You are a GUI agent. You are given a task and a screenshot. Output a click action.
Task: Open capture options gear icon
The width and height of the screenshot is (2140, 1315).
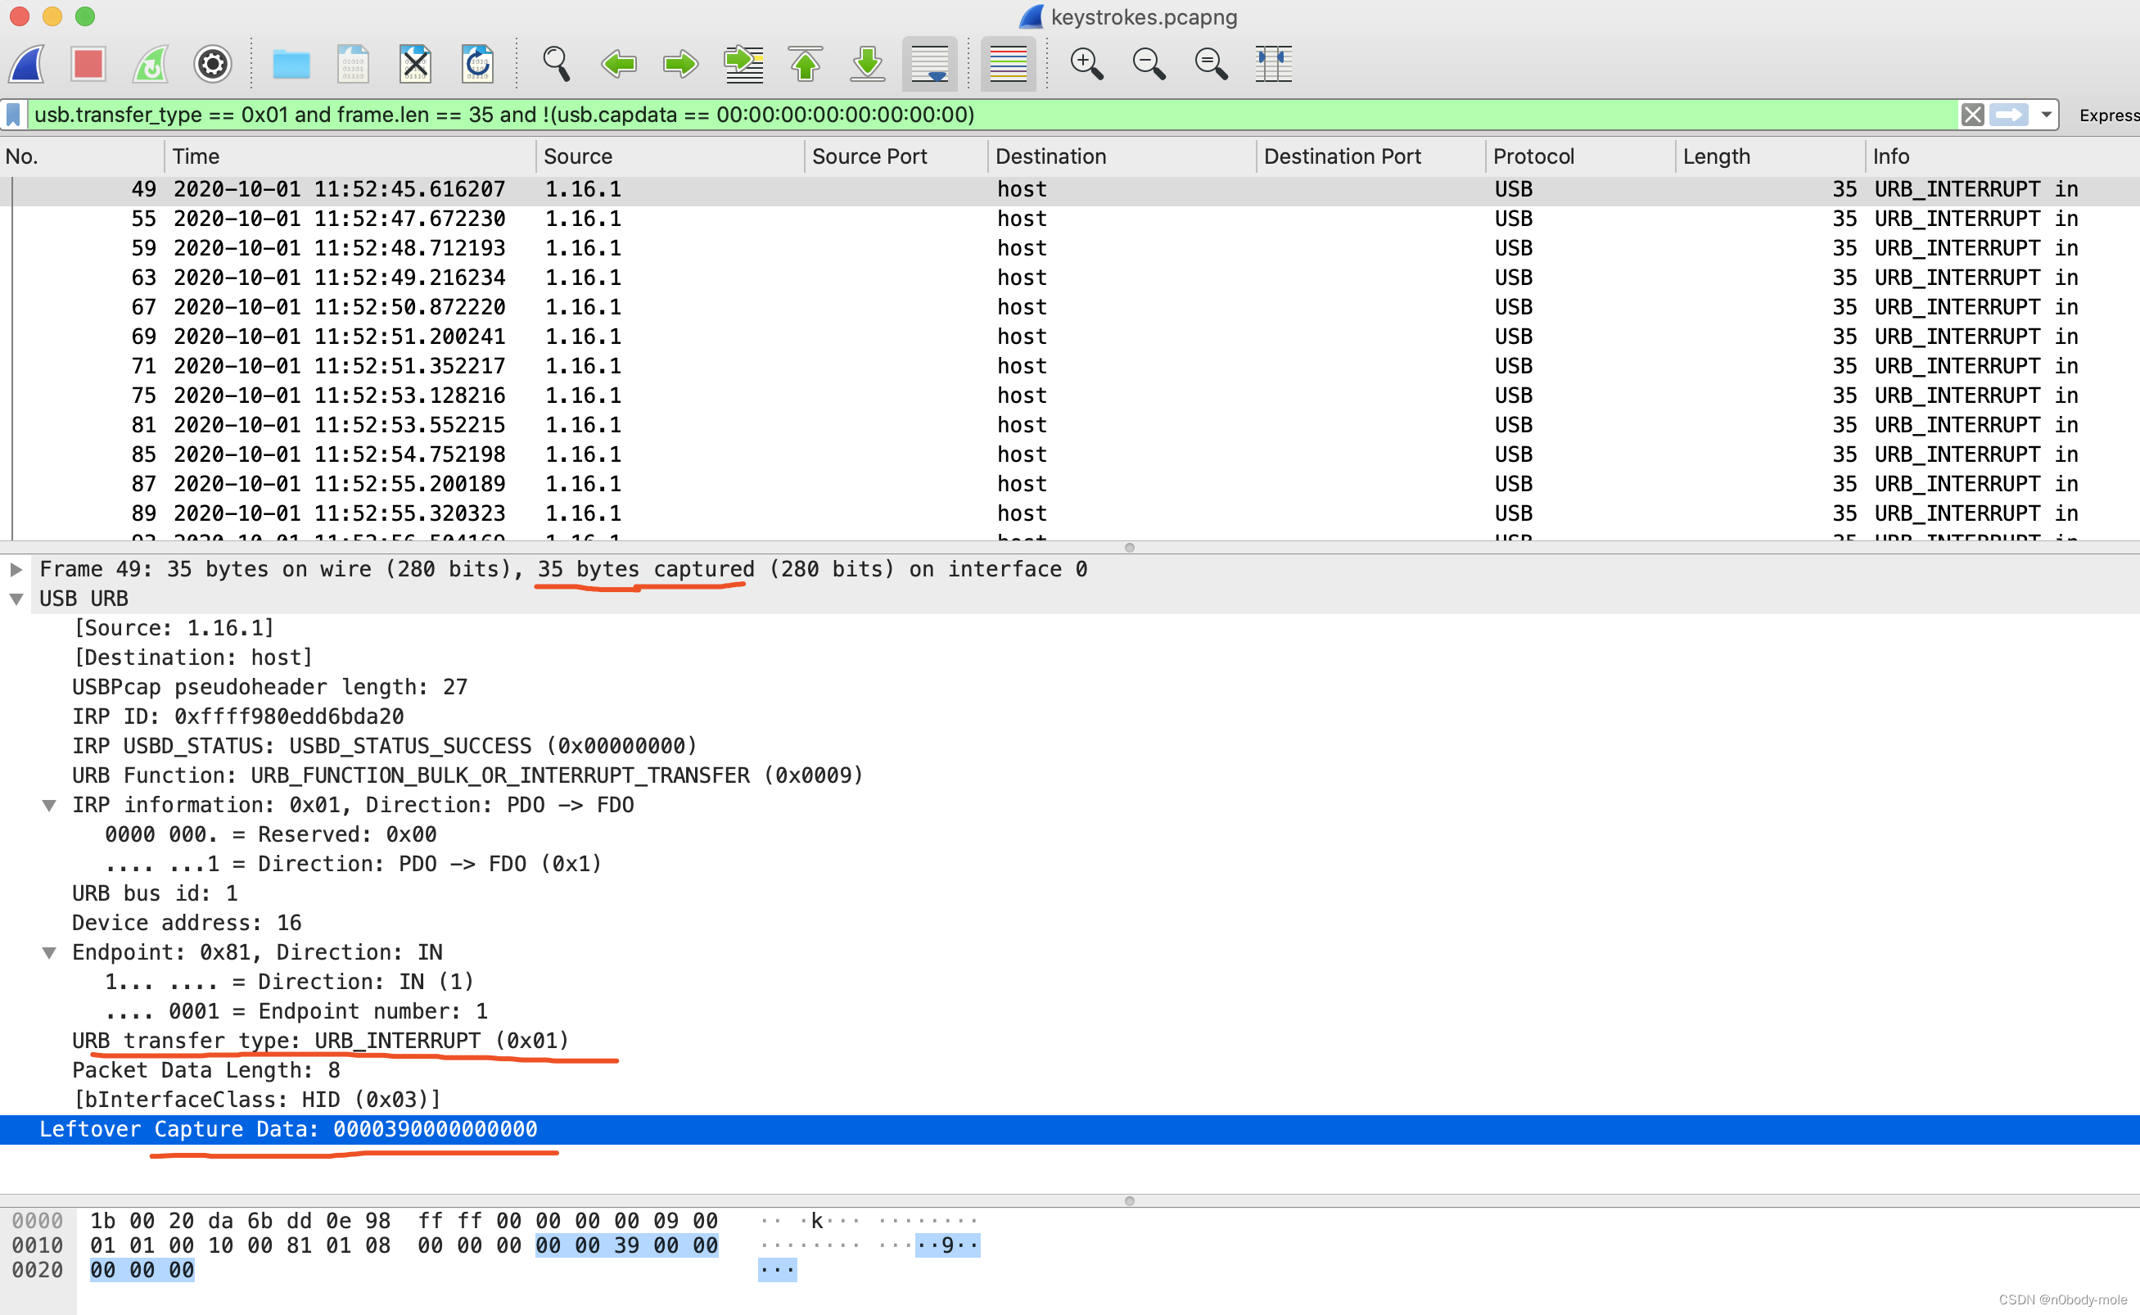[212, 64]
